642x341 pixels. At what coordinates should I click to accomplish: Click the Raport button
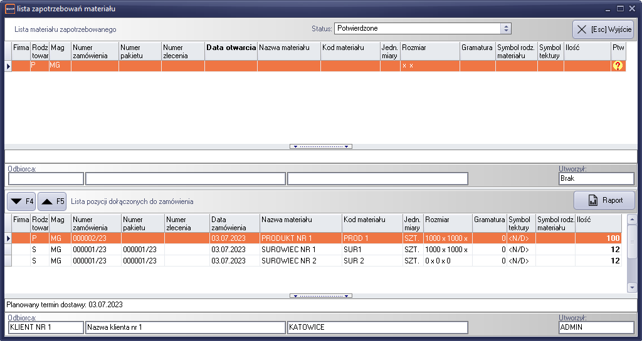coord(604,200)
